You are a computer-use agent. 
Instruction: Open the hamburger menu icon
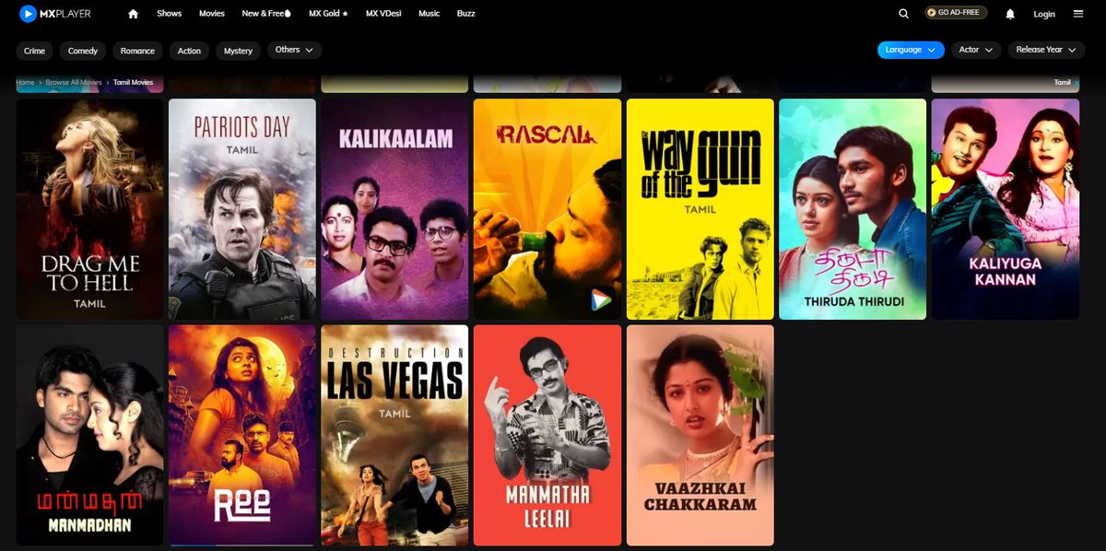pos(1078,14)
